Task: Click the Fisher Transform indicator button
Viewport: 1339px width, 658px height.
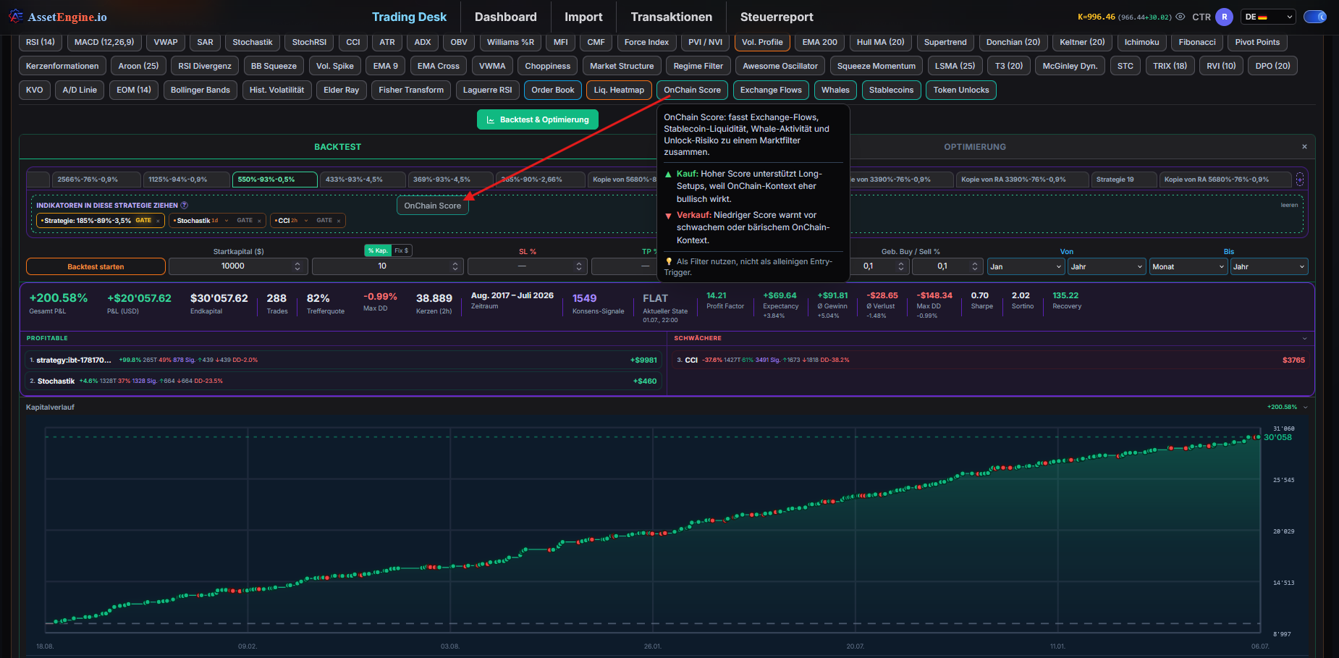Action: tap(411, 90)
